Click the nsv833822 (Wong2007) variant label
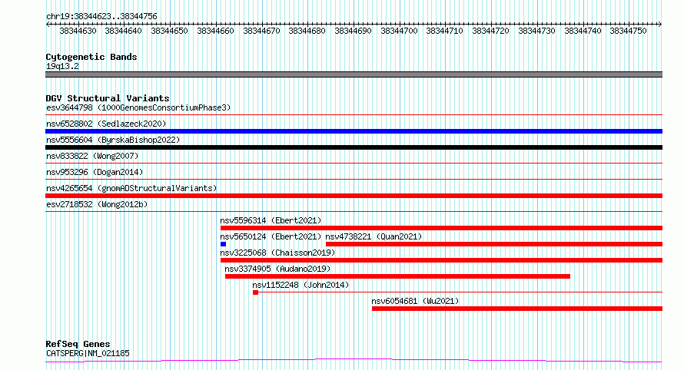This screenshot has height=370, width=684. (x=92, y=156)
